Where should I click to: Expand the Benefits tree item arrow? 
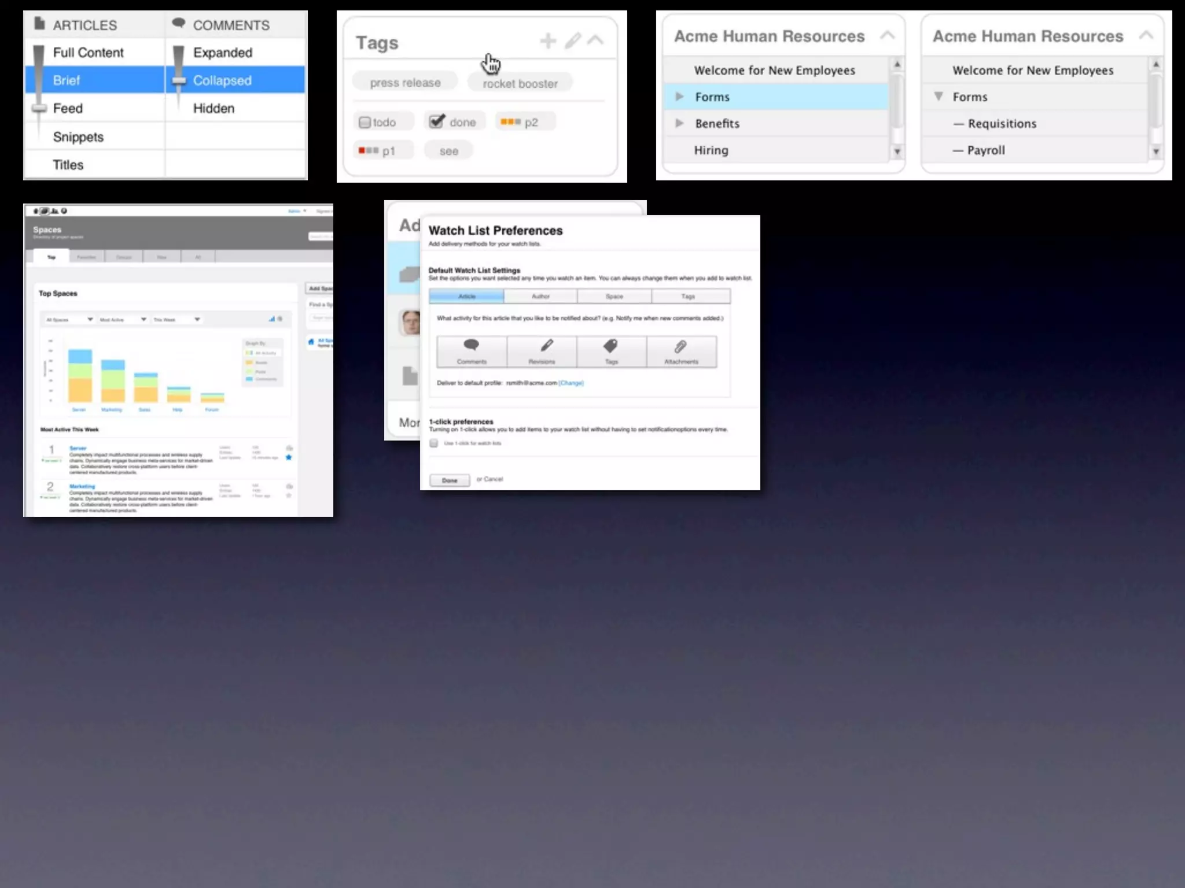pyautogui.click(x=680, y=123)
